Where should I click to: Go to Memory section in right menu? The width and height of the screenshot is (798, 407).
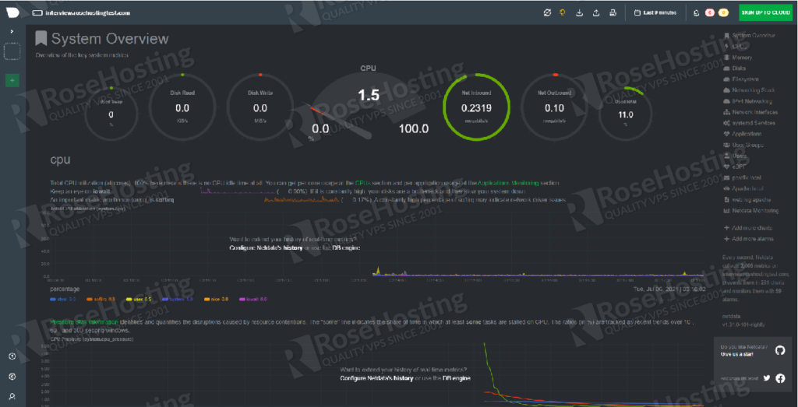point(737,58)
